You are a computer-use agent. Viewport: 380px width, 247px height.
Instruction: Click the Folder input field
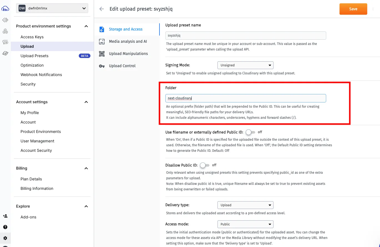tap(245, 98)
